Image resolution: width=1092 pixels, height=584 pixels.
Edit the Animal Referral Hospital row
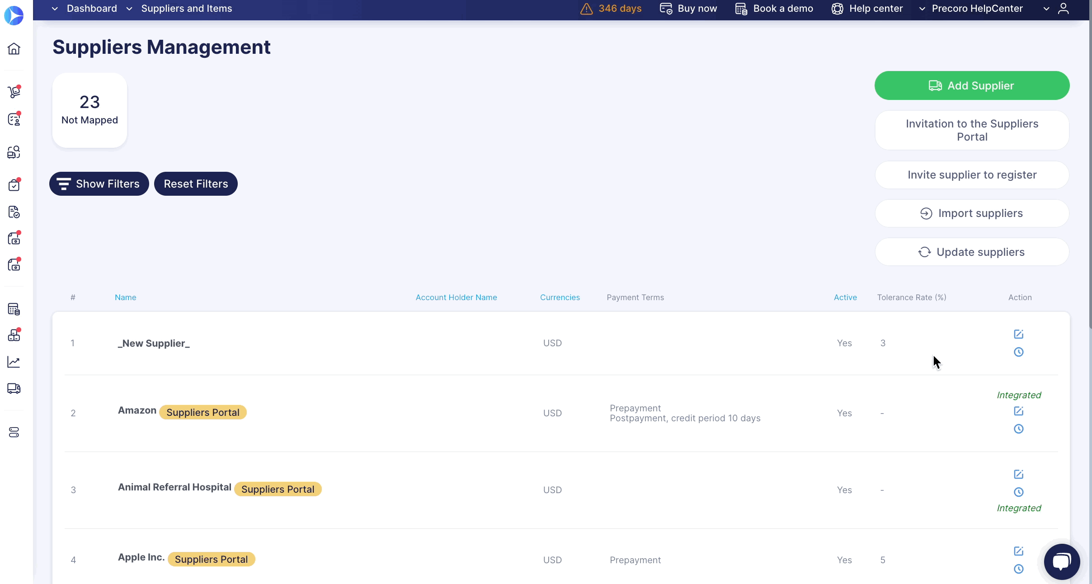coord(1018,474)
